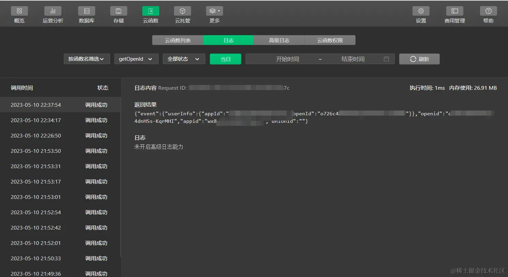Click the 调用时间 column header

point(22,88)
